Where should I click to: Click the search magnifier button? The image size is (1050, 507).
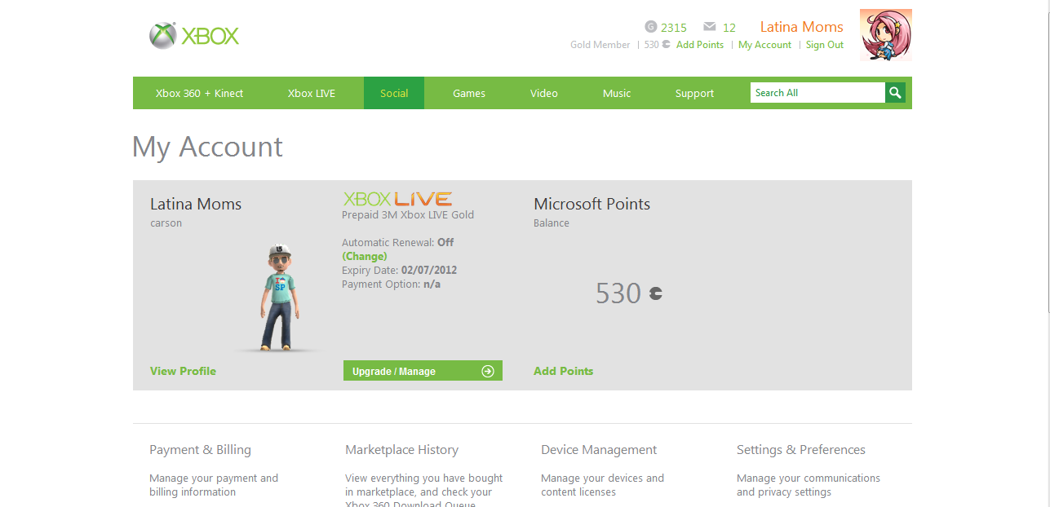(896, 93)
